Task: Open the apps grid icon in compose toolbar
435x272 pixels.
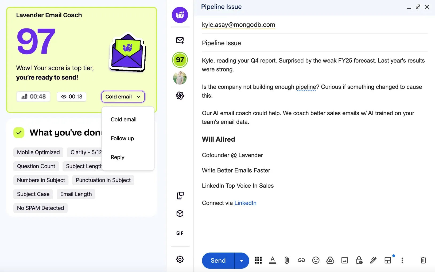Action: [258, 260]
